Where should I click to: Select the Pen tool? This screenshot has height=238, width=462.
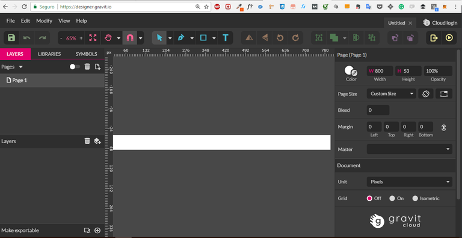181,38
